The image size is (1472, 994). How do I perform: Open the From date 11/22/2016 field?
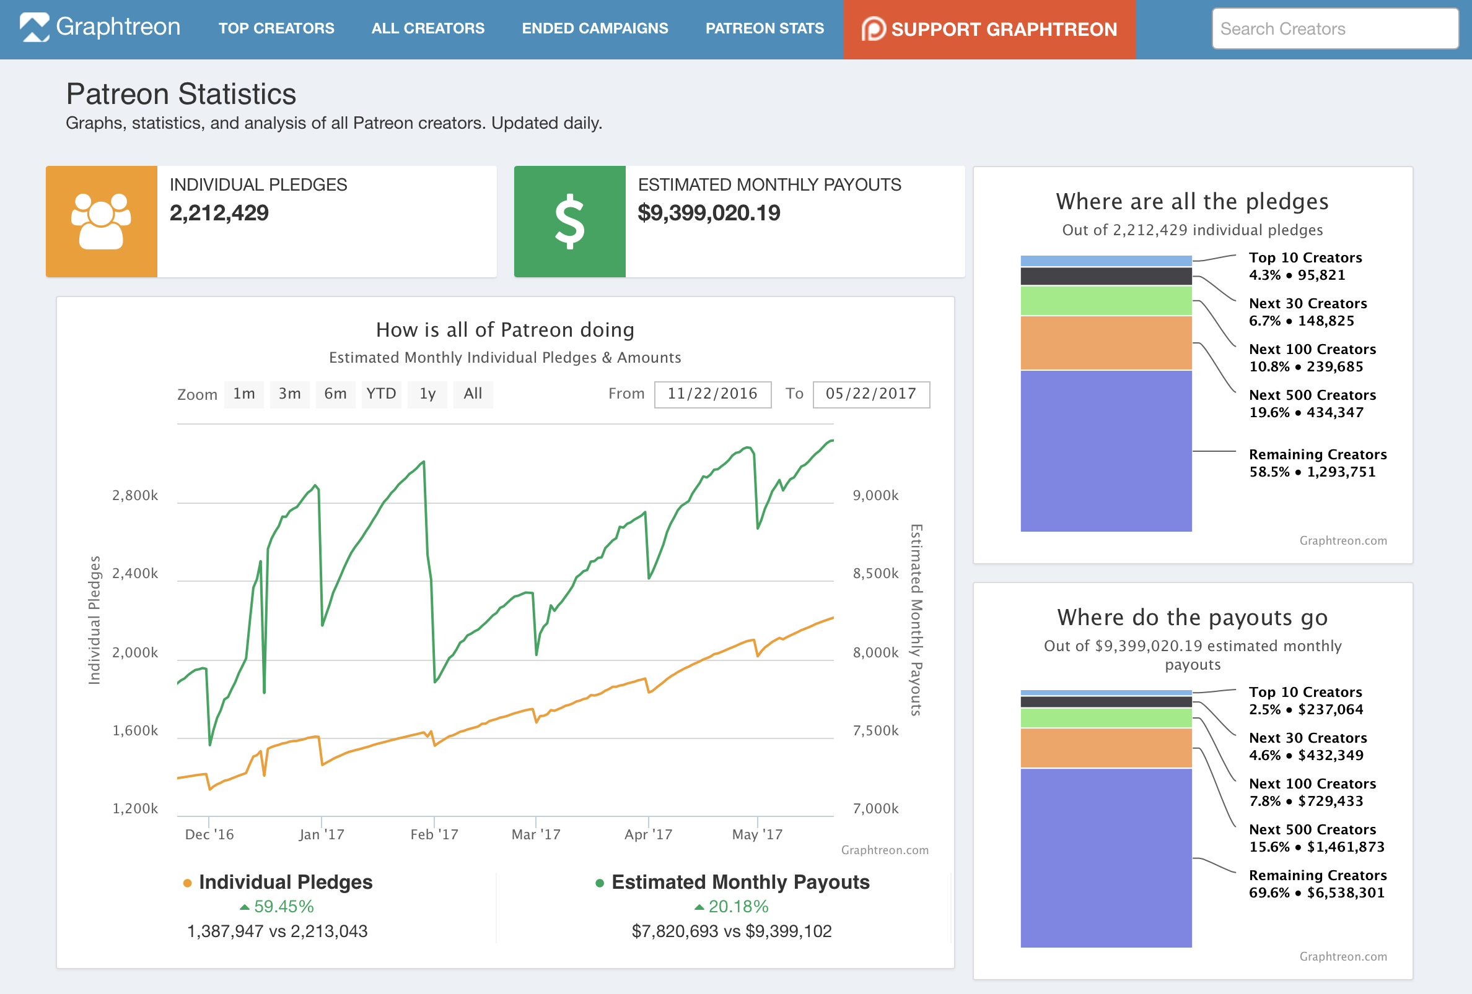(x=712, y=394)
